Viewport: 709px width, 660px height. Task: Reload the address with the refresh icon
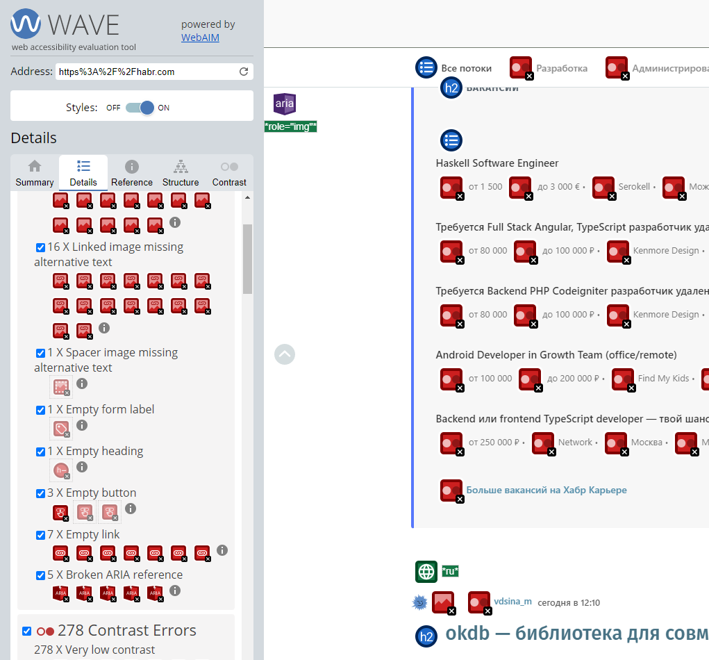tap(244, 72)
